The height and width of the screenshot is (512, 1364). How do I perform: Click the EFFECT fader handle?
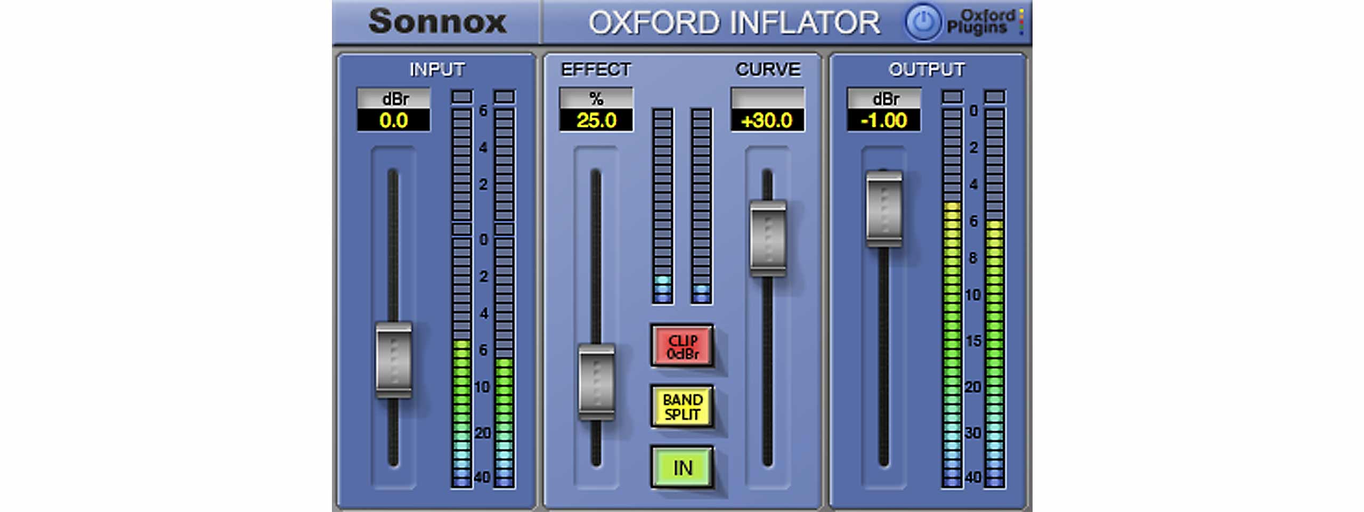[596, 382]
